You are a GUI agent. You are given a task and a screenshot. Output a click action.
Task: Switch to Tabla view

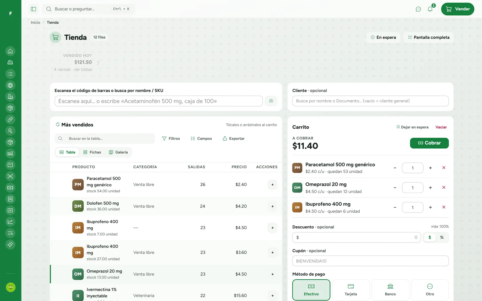(x=67, y=152)
